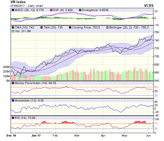Select the Jun marker on time axis
This screenshot has width=164, height=141.
[149, 135]
